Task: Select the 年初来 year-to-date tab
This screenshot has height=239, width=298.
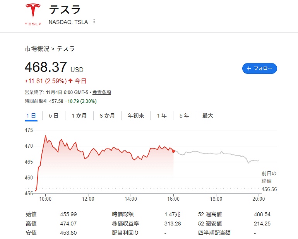Action: coord(136,116)
